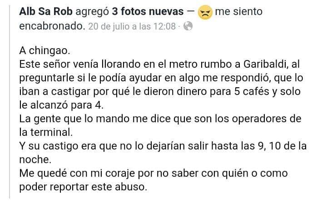Image resolution: width=327 pixels, height=205 pixels.
Task: Open the Alb Sa Rob profile name
Action: tap(46, 11)
